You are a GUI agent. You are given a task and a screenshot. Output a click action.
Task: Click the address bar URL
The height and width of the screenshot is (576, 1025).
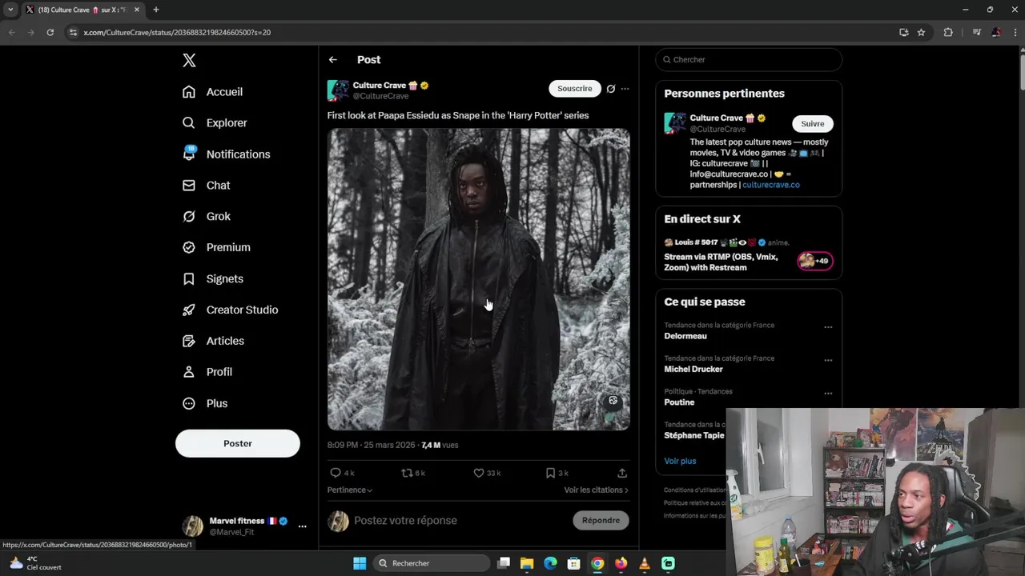click(x=177, y=33)
